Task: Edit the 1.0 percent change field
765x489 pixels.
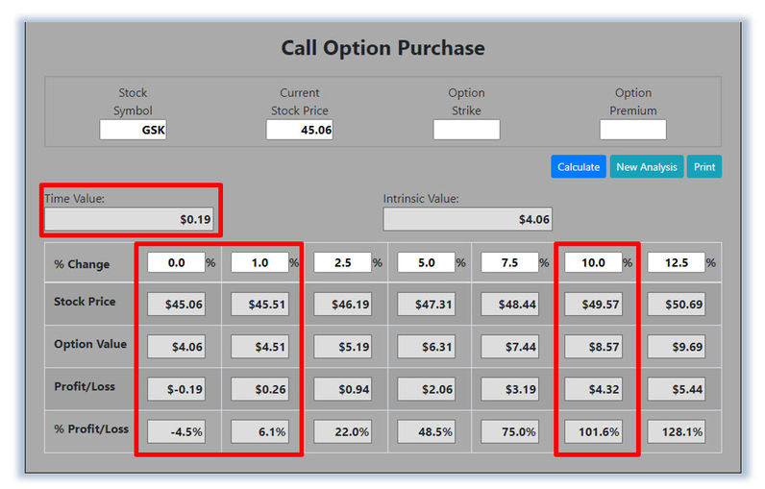Action: click(x=259, y=263)
